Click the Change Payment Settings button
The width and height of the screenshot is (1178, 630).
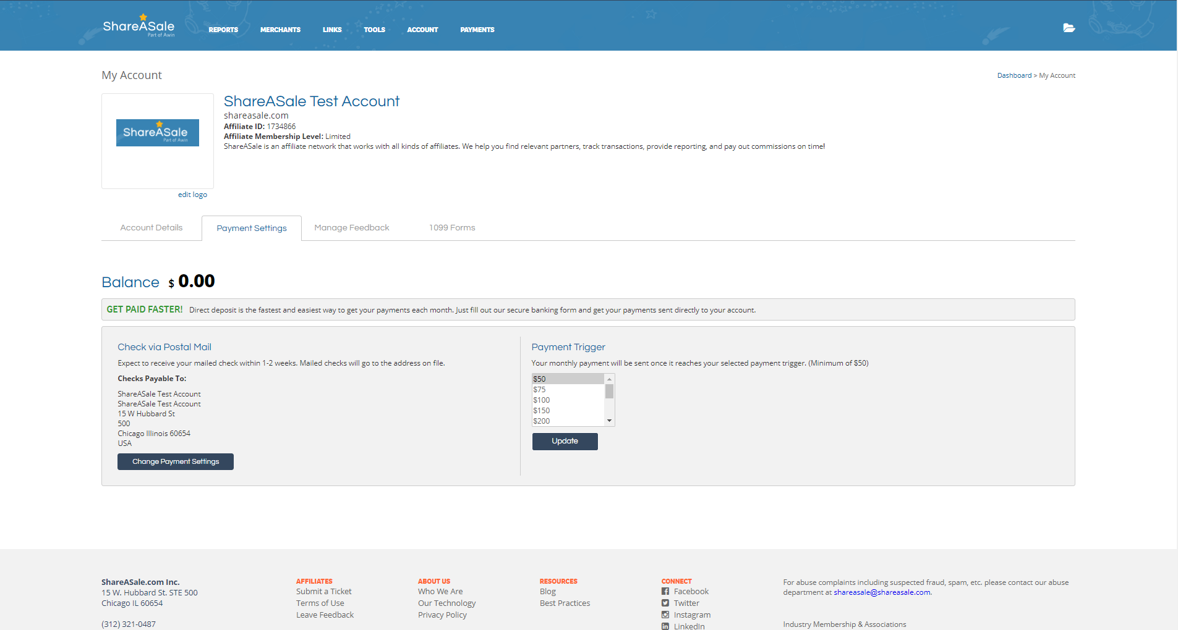point(176,461)
